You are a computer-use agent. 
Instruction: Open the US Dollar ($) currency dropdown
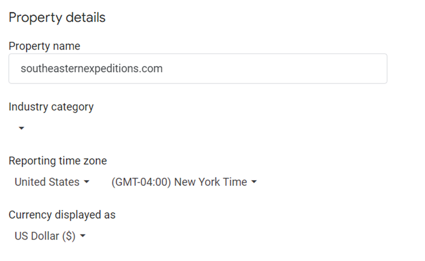50,236
